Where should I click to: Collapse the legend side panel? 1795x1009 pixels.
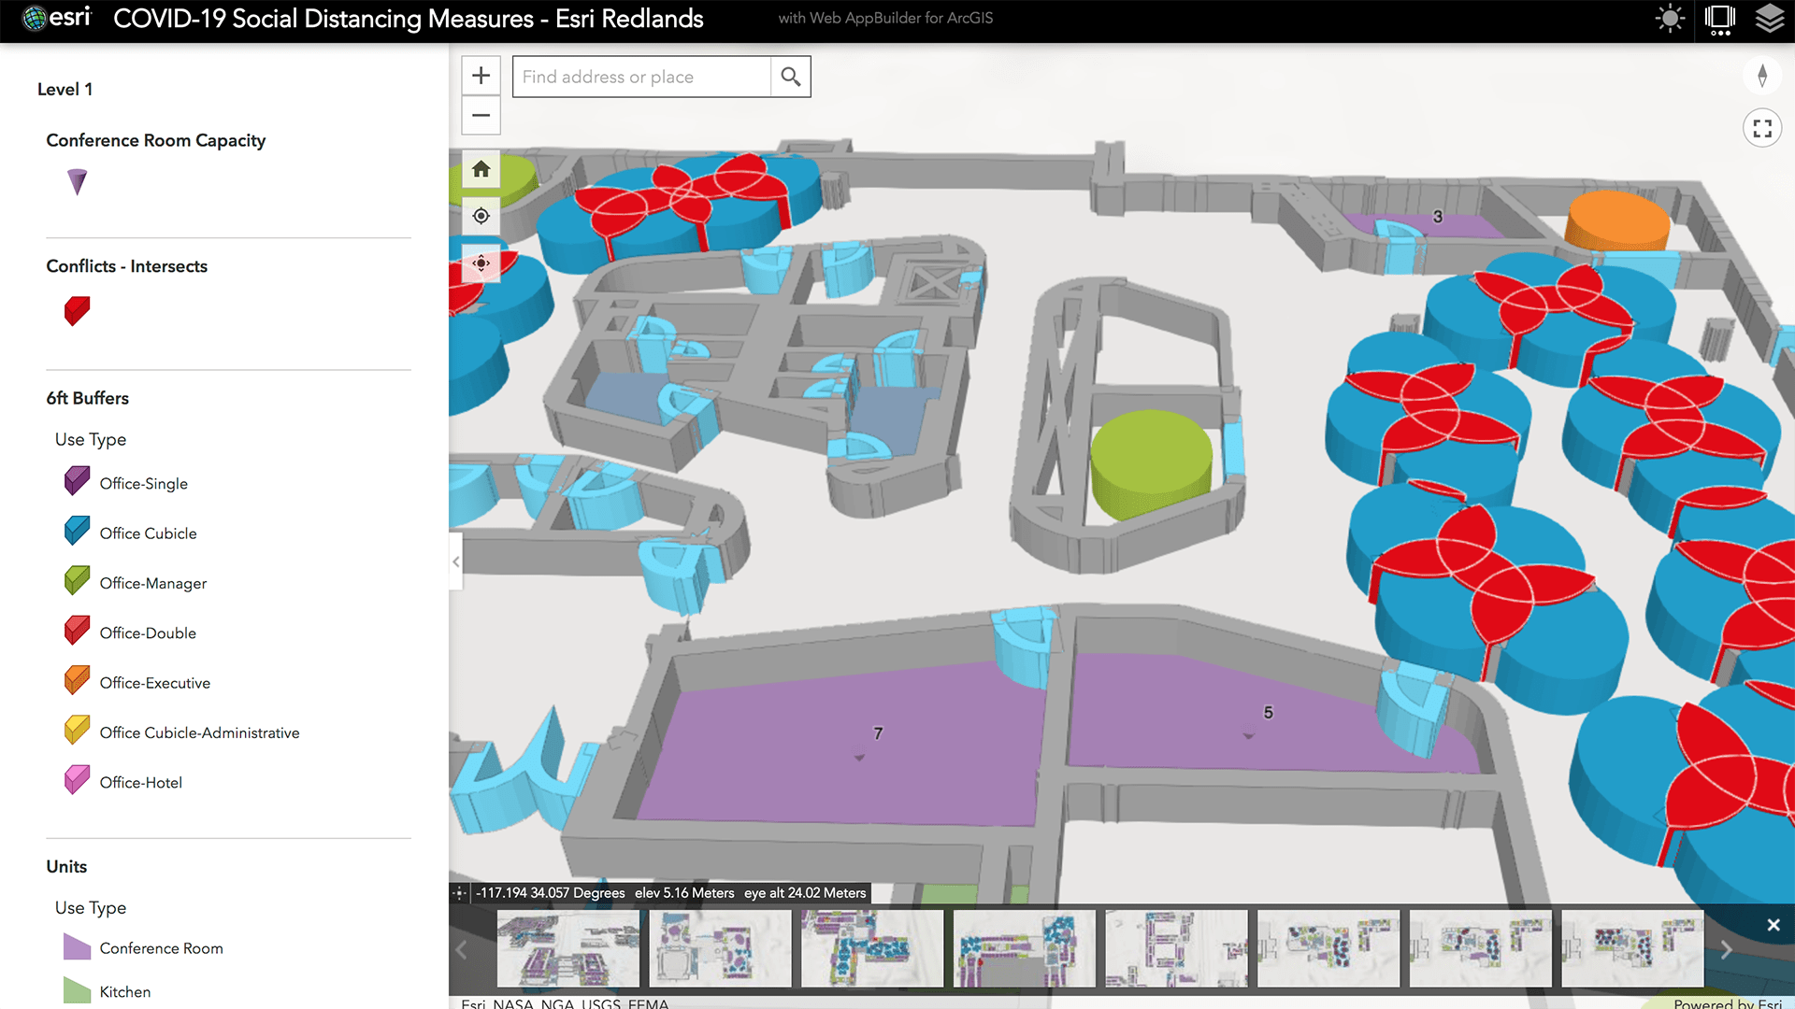pyautogui.click(x=455, y=561)
